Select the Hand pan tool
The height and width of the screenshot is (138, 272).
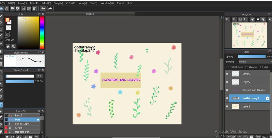[x=1, y=131]
